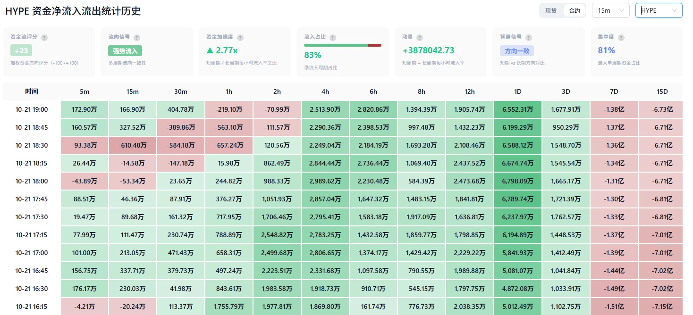693x315 pixels.
Task: Click the 83% inflow ratio value
Action: pos(313,55)
